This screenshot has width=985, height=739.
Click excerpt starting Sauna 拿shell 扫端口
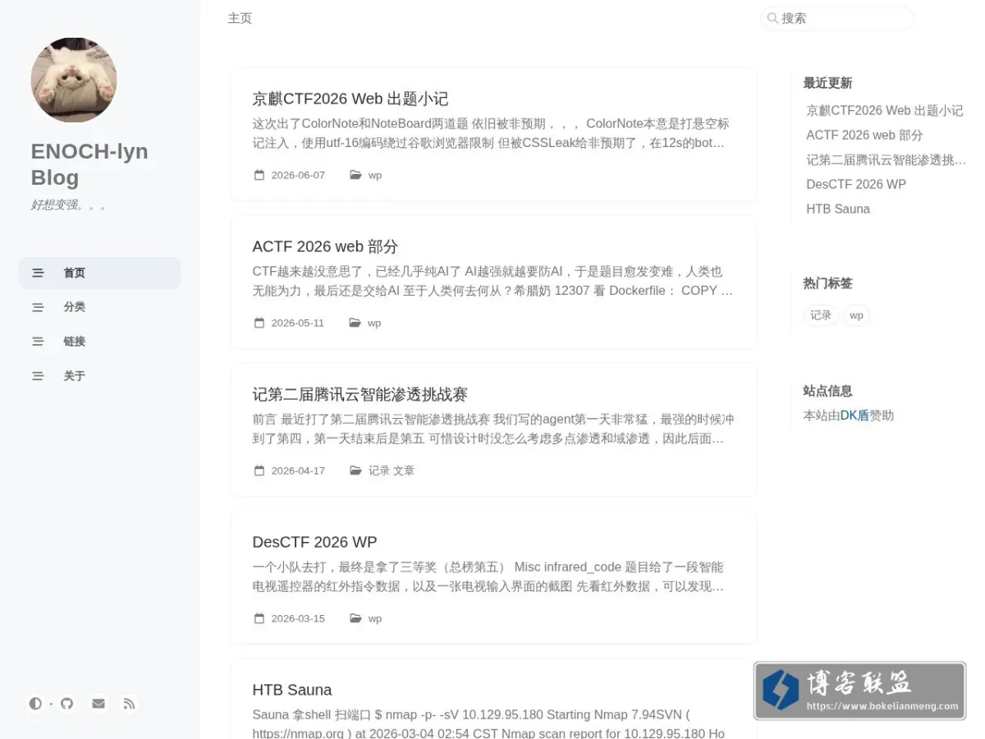[488, 723]
